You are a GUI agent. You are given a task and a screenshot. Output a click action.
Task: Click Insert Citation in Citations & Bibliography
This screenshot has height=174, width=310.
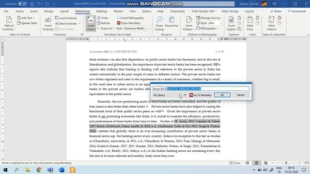click(188, 24)
